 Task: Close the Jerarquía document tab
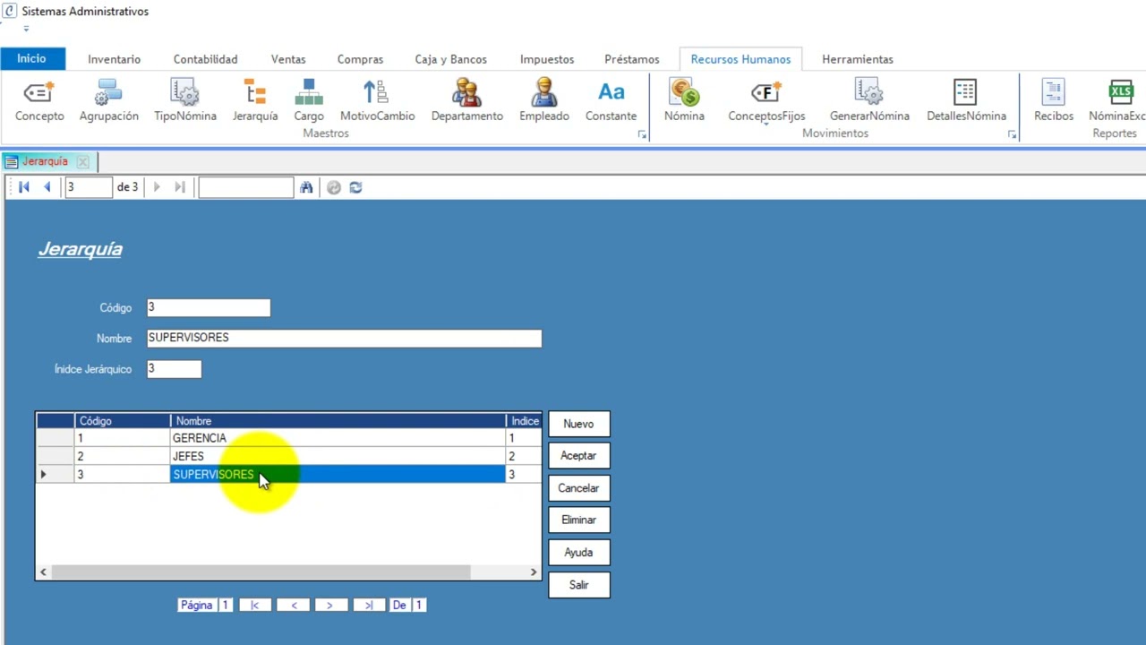[x=82, y=162]
